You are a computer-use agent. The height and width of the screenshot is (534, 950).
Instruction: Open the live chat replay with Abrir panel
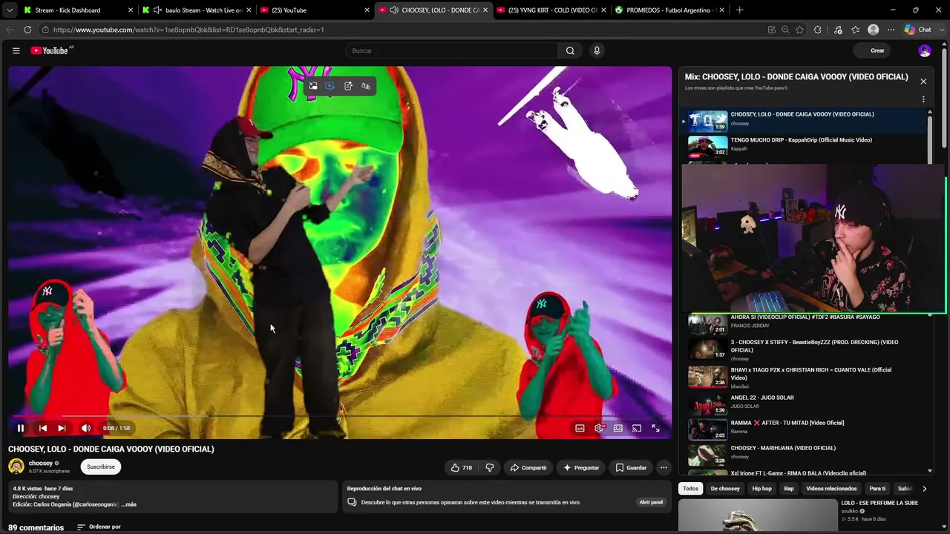(651, 502)
